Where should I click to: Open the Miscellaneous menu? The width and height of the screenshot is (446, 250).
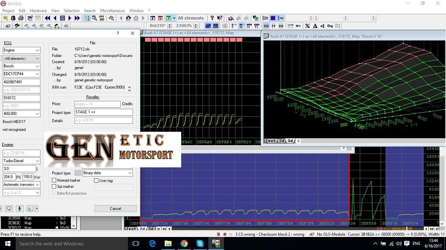pyautogui.click(x=112, y=10)
